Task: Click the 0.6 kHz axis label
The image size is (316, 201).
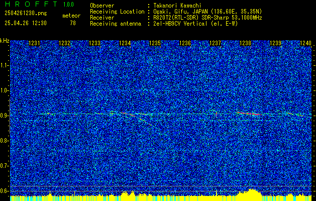Action: pyautogui.click(x=4, y=191)
